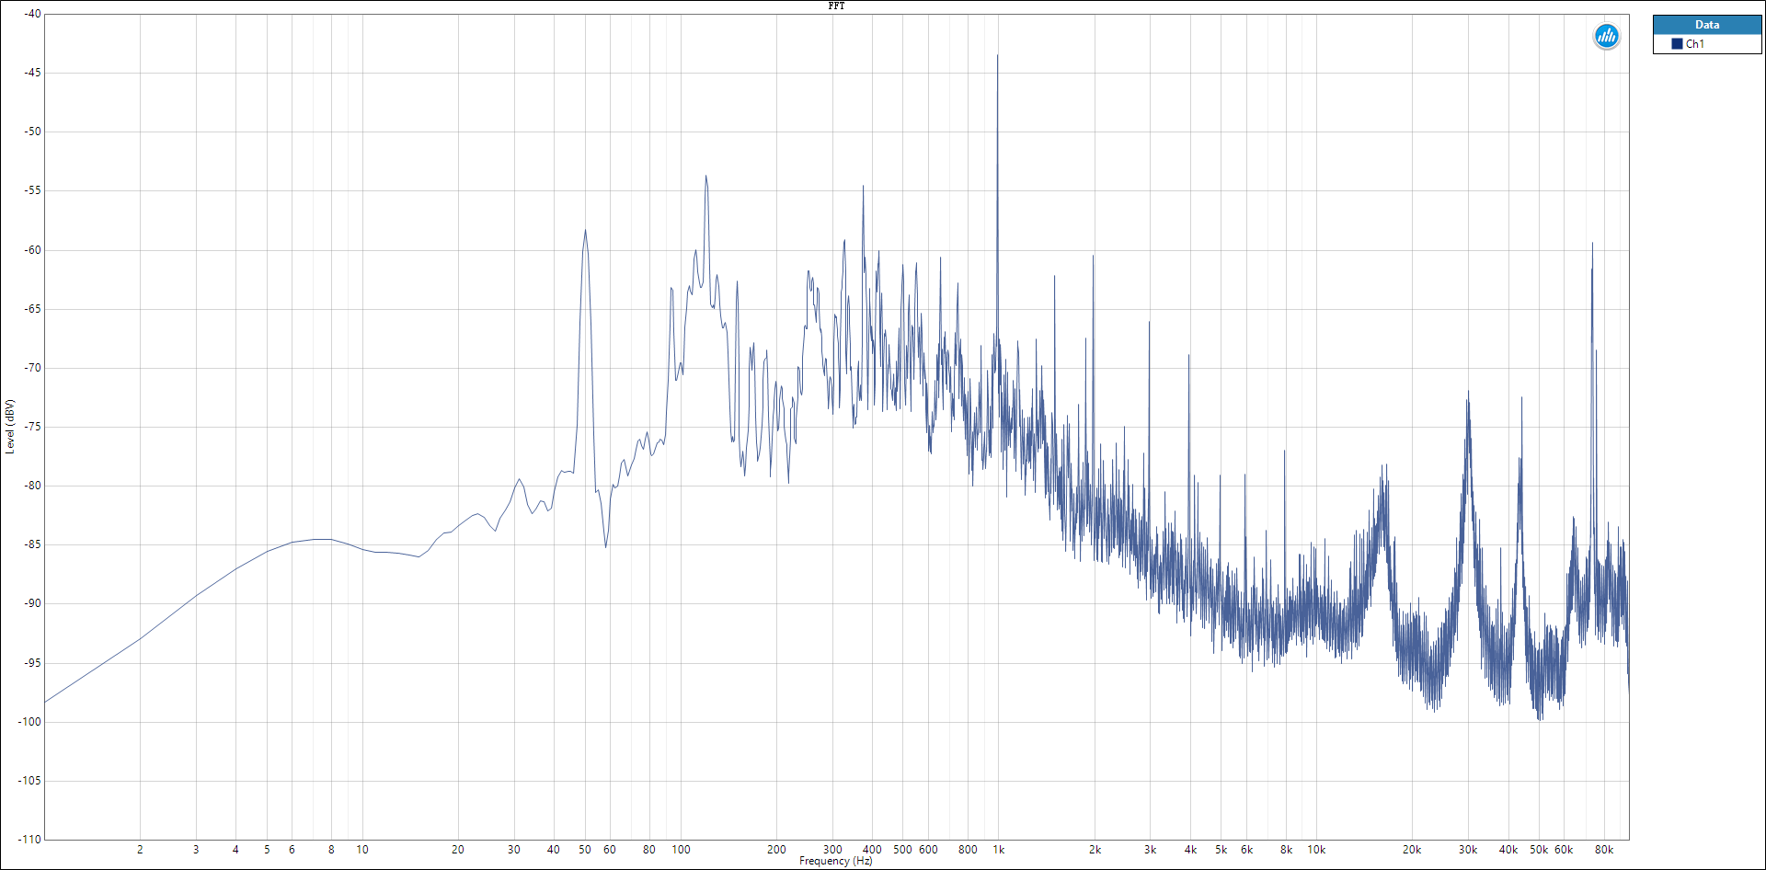Click the Level (dBV) axis label

10,426
